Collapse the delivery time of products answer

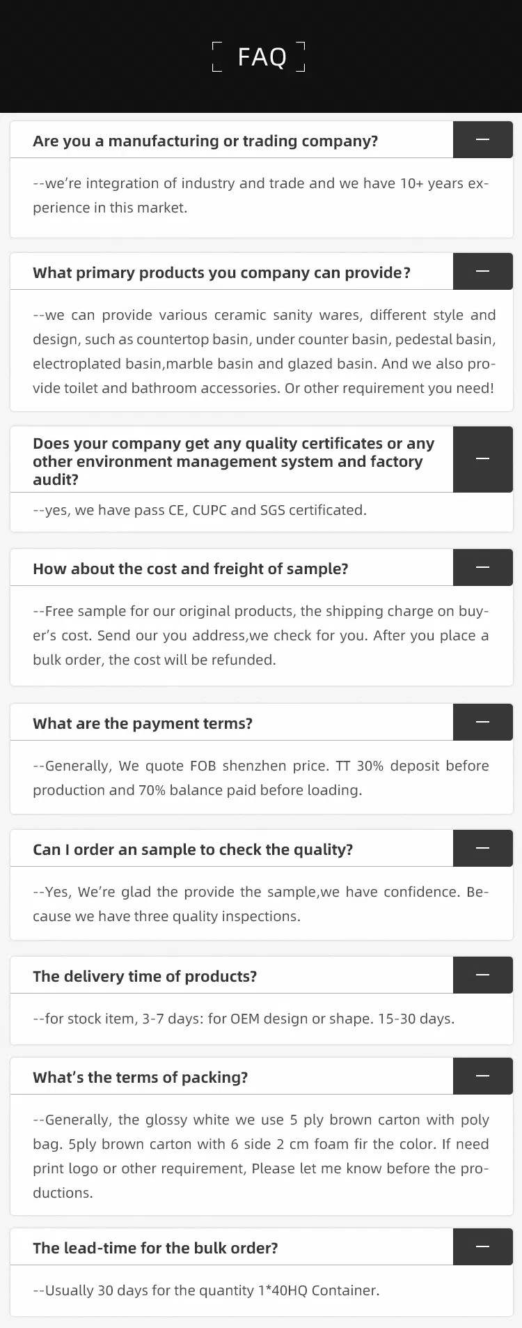pyautogui.click(x=482, y=975)
